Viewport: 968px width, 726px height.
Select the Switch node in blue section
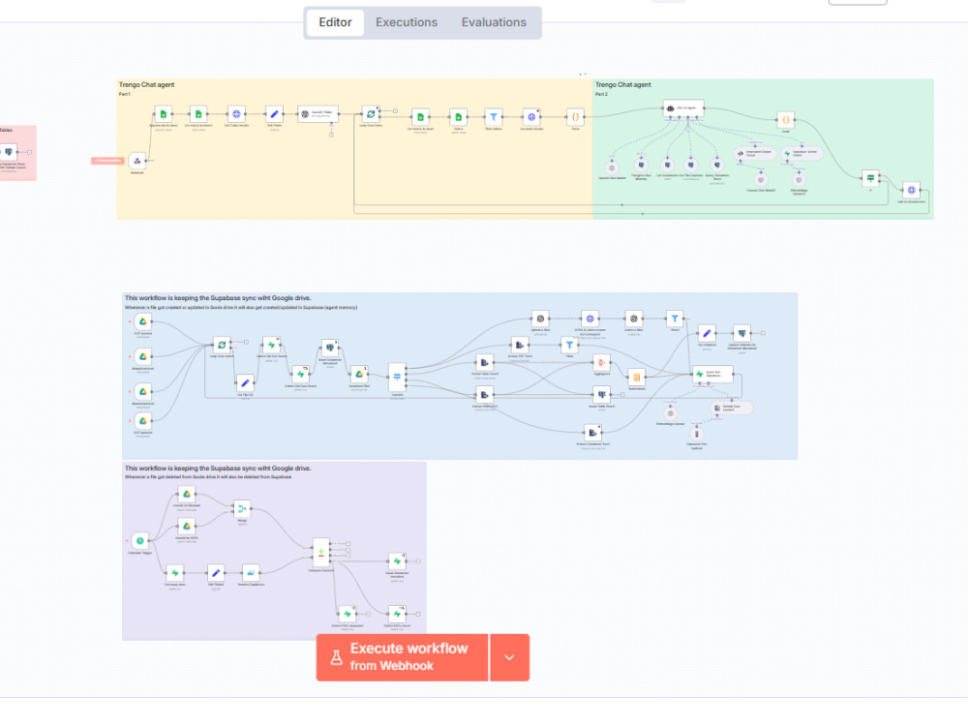pos(397,377)
